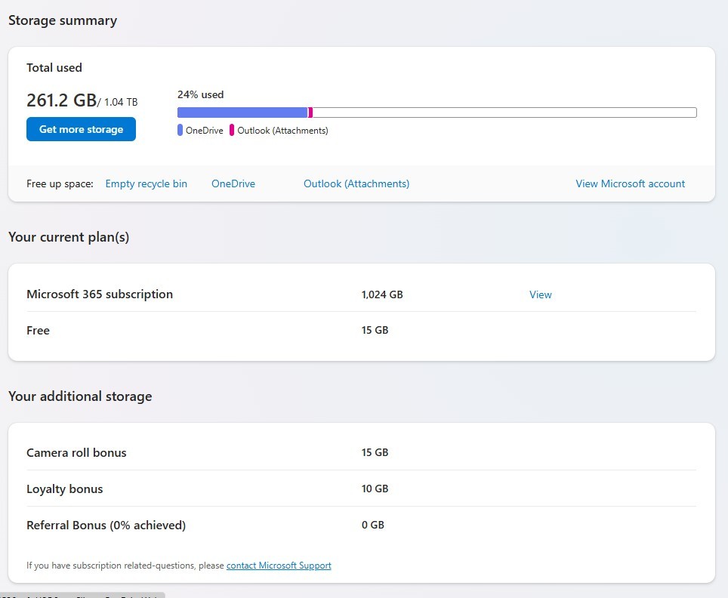
Task: Select the Loyalty bonus row
Action: pos(361,489)
